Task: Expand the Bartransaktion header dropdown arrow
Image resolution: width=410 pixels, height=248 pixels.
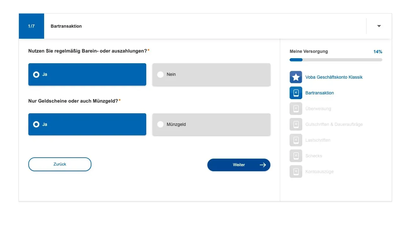Action: point(379,26)
